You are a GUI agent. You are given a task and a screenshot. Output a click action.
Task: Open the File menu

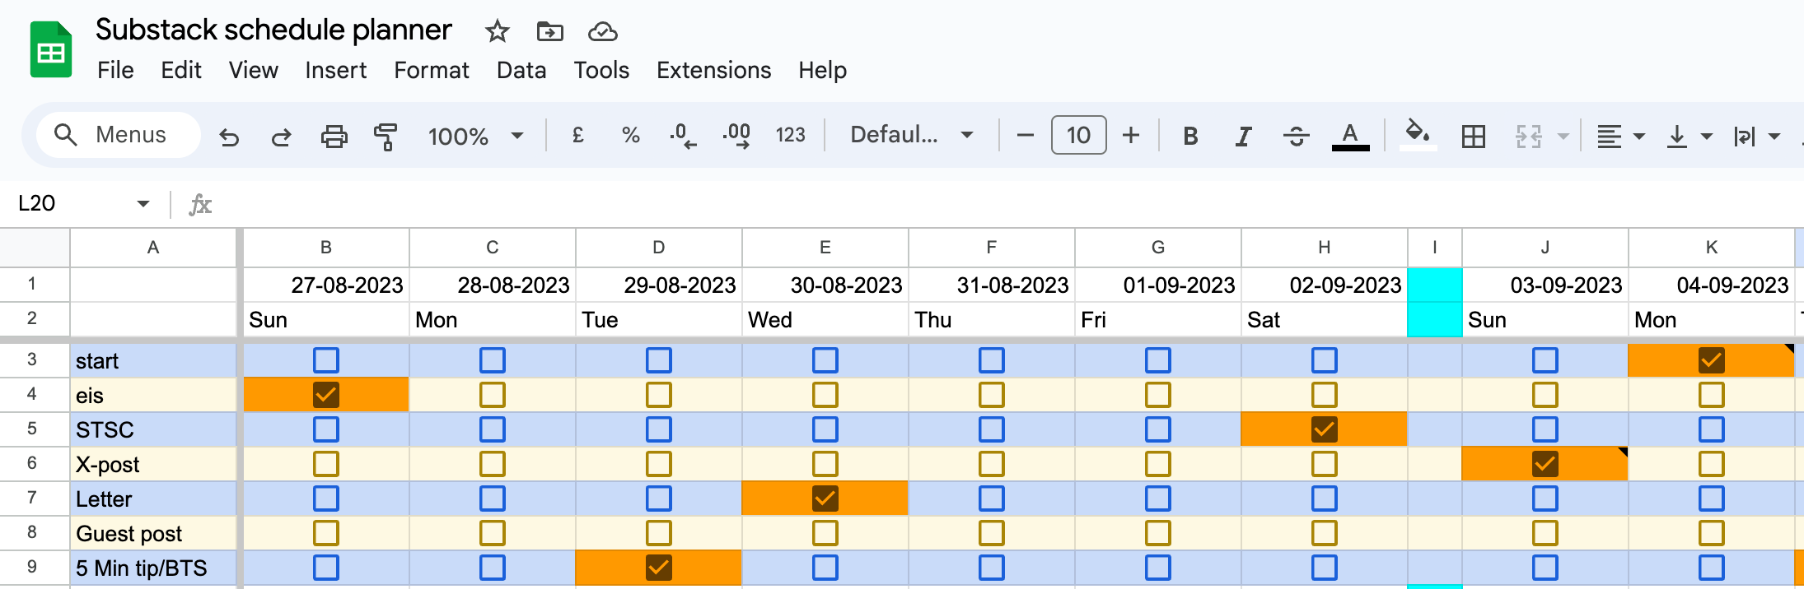click(x=115, y=70)
